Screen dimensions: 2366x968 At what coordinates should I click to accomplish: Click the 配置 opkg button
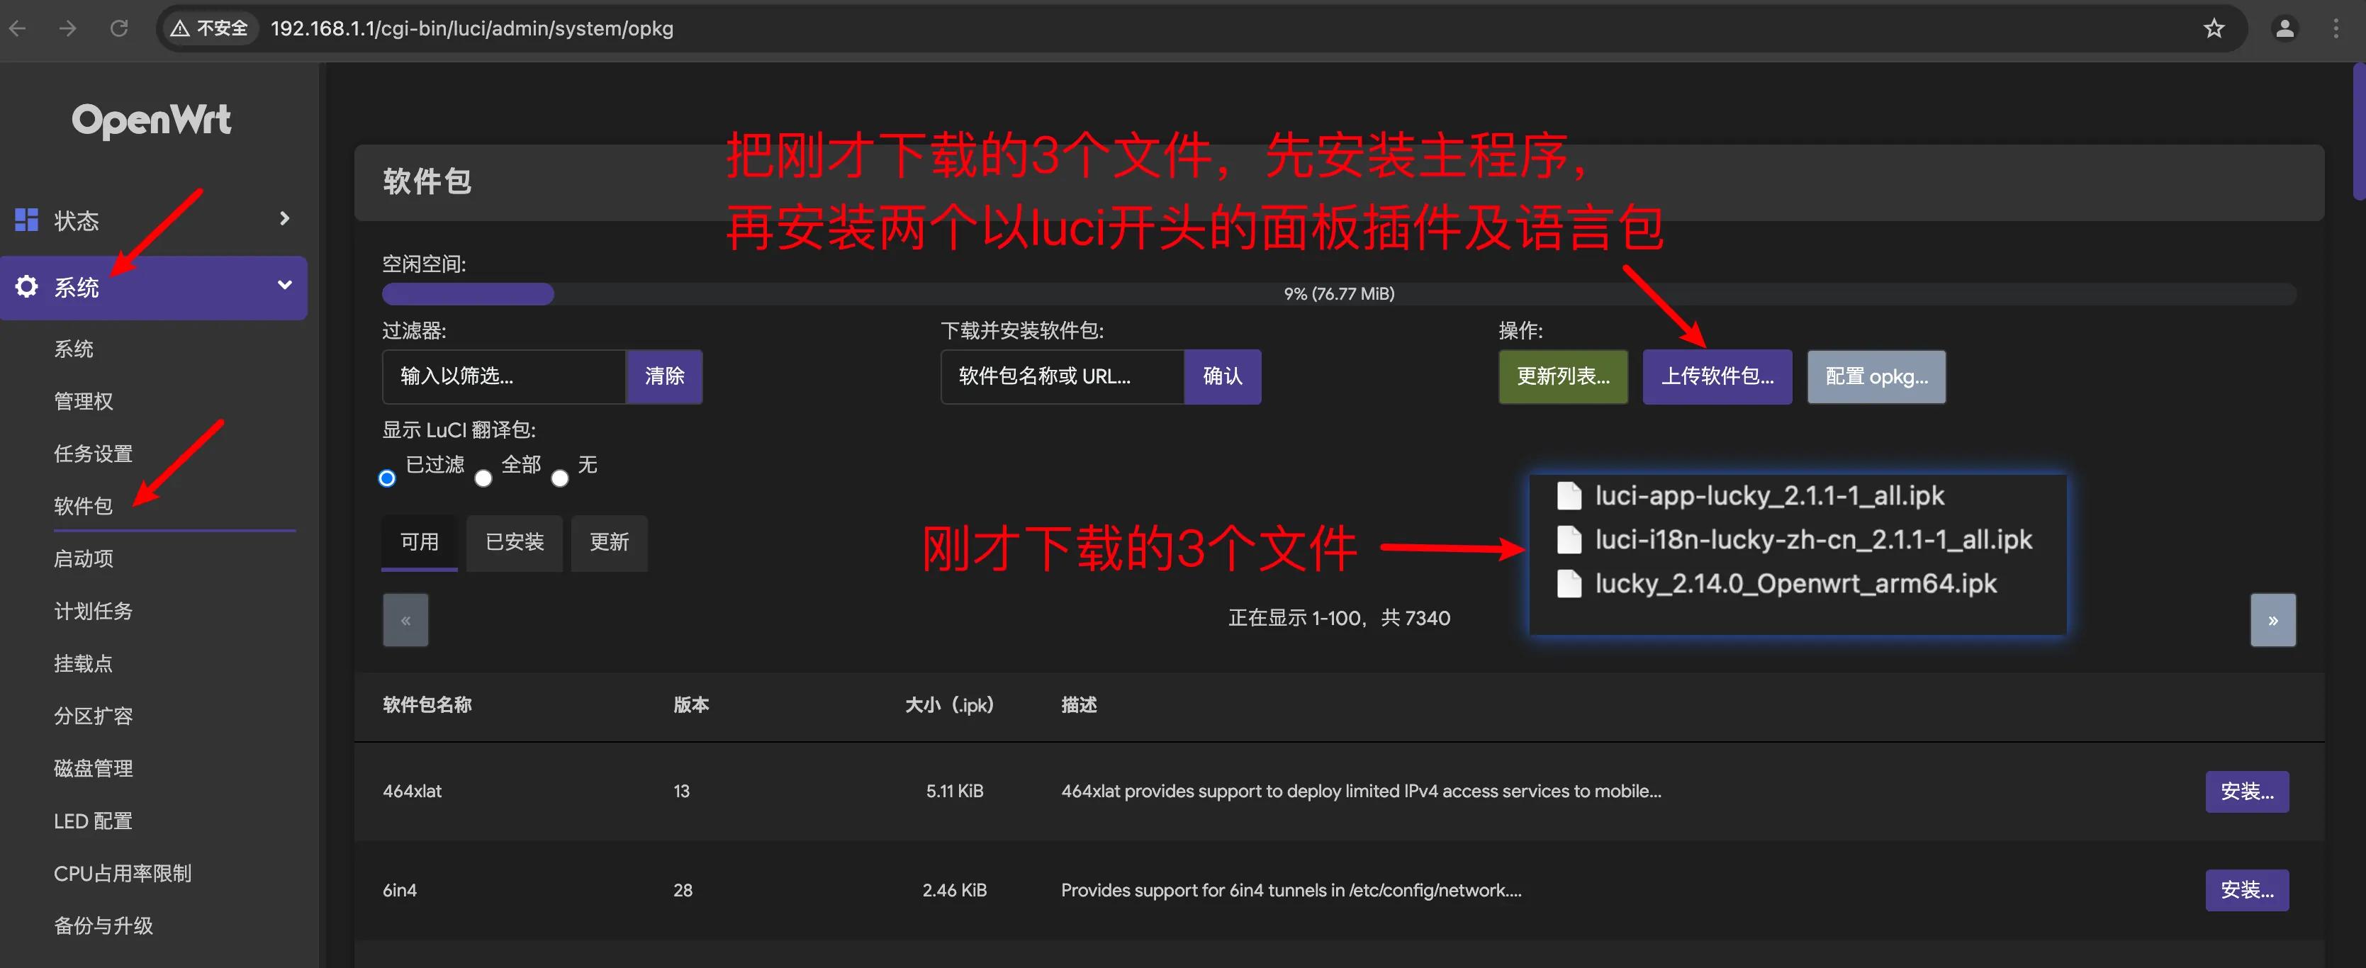(x=1876, y=376)
